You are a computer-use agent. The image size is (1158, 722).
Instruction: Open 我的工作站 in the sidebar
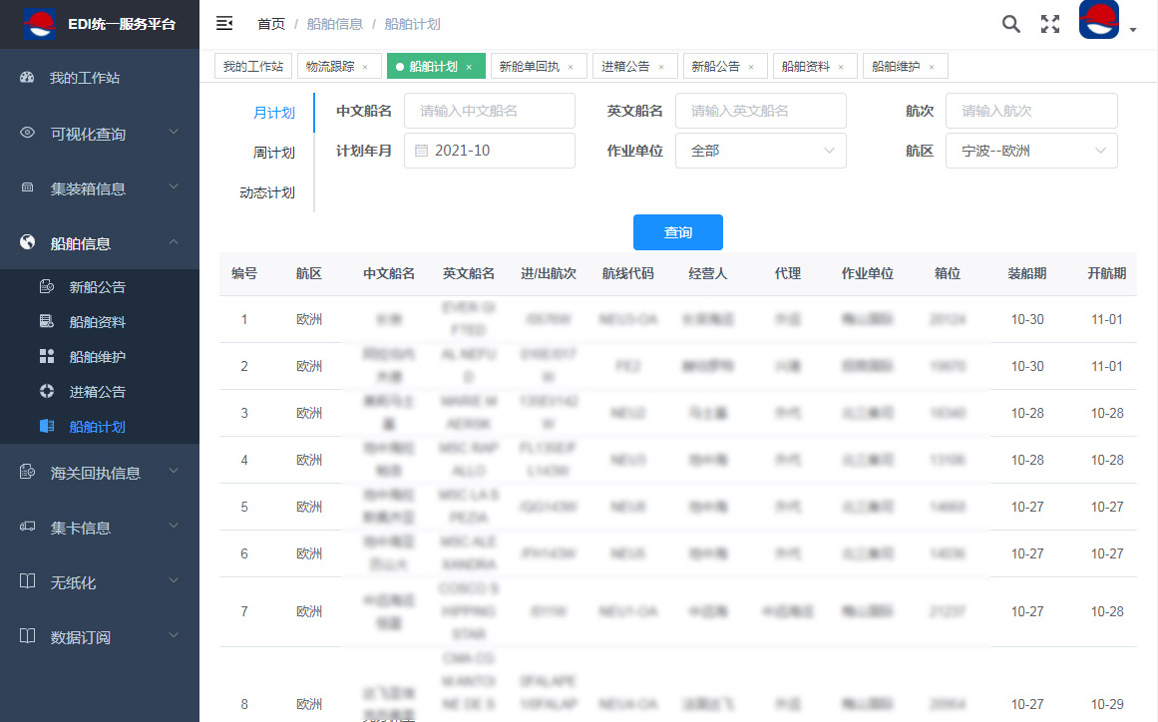(x=85, y=77)
